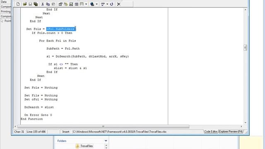The height and width of the screenshot is (149, 265).
Task: Click the vertical scrollbar down arrow
Action: (x=246, y=123)
